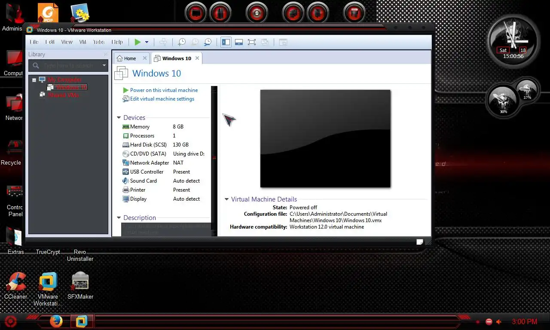Click Edit virtual machine settings link

click(x=162, y=99)
